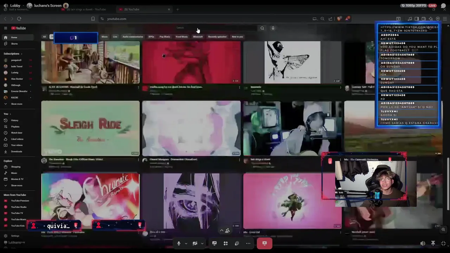Pin the stream with the pin icon

pos(433,243)
